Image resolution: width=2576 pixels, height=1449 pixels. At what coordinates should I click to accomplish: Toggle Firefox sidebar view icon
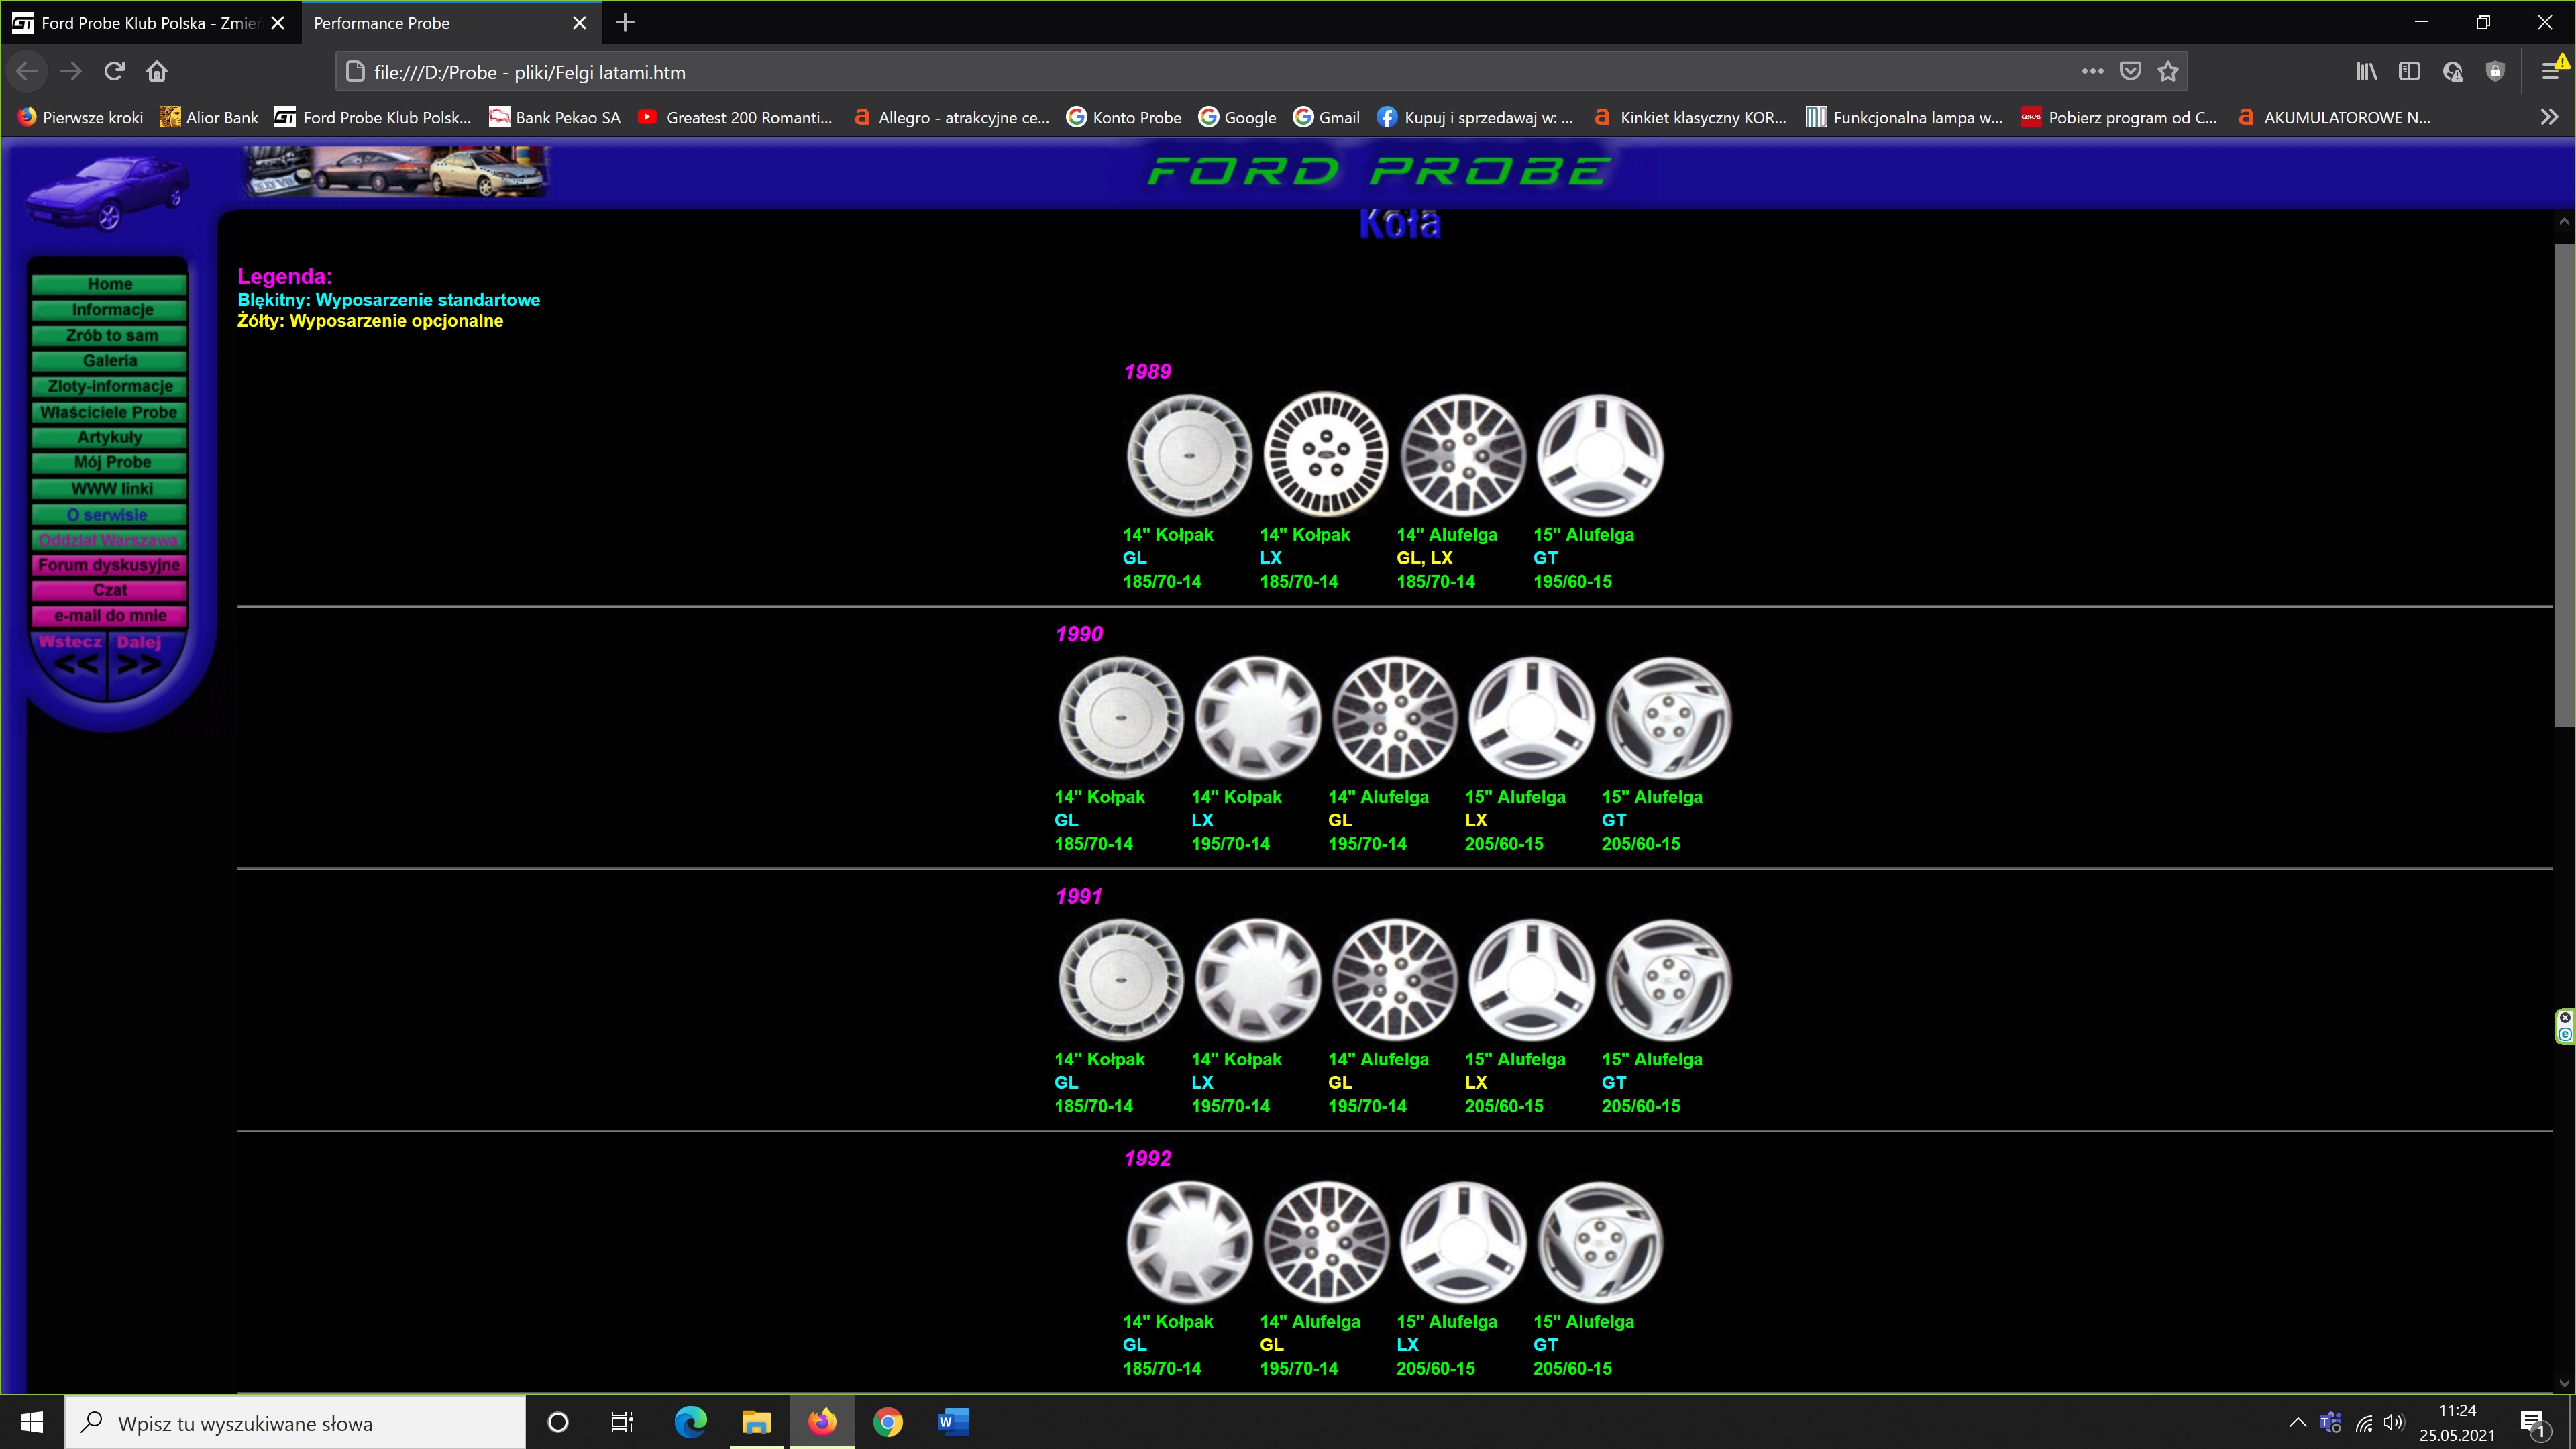pos(2409,71)
